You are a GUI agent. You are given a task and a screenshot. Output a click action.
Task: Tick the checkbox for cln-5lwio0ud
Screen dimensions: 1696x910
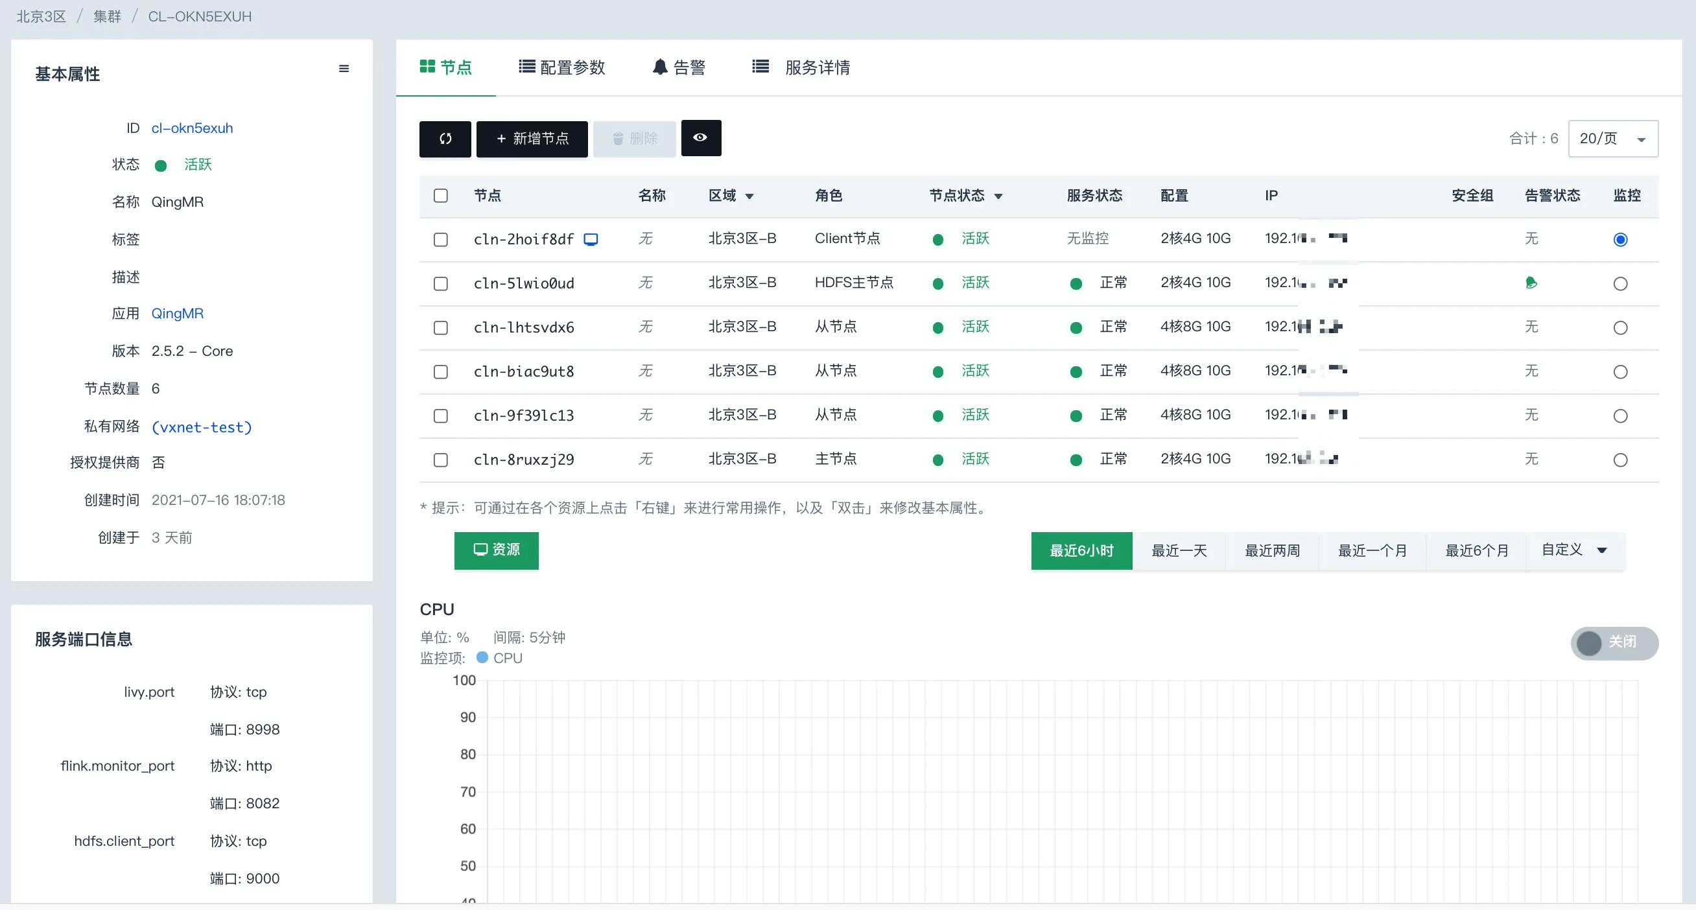coord(440,284)
